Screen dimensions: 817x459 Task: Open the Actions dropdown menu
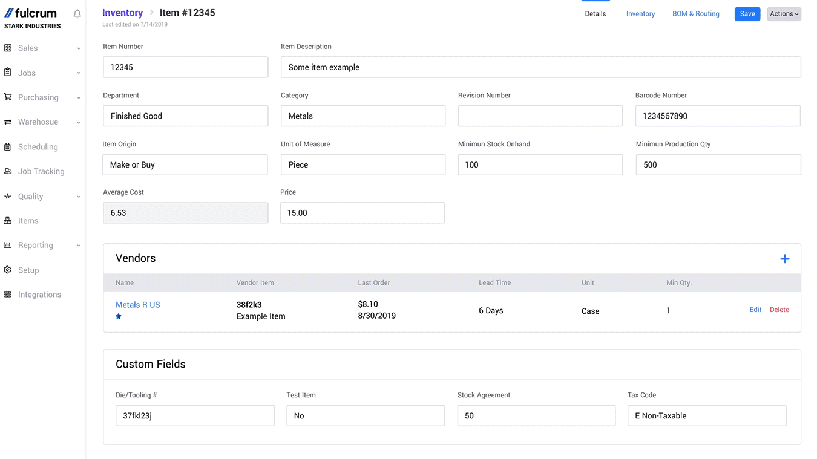point(784,13)
